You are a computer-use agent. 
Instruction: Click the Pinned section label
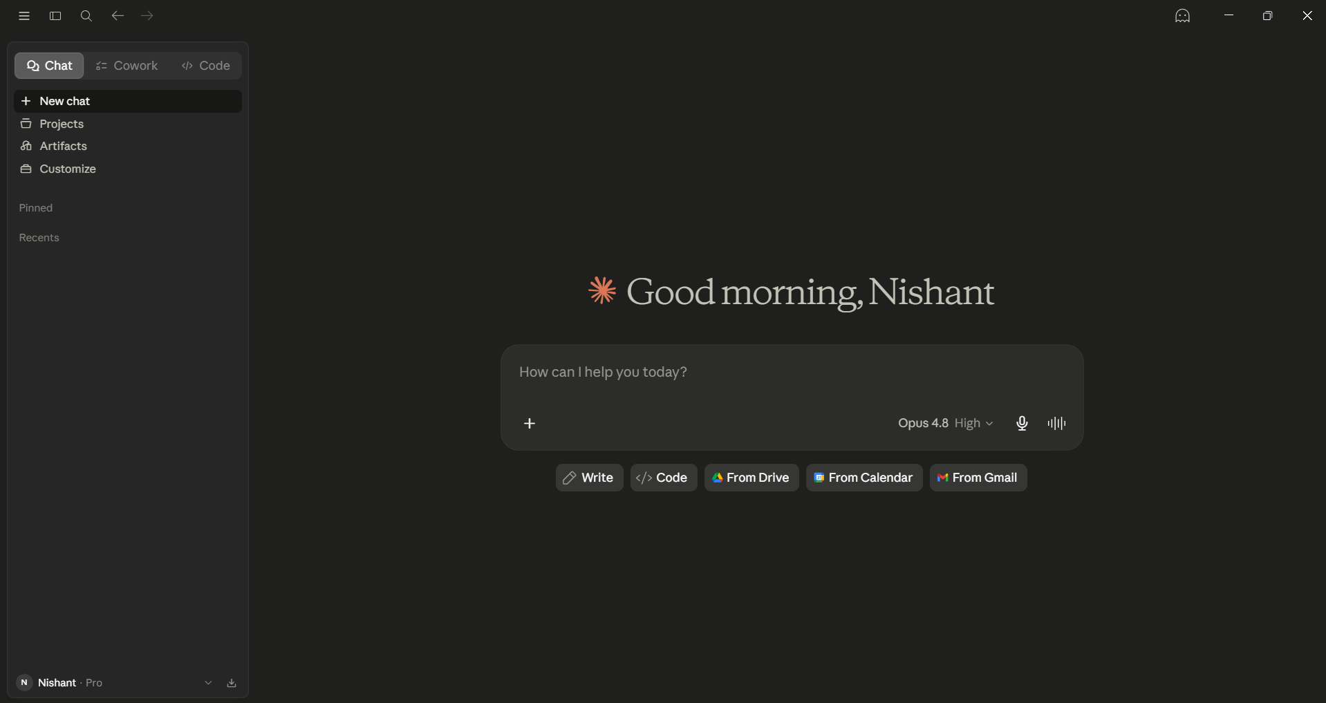(36, 208)
